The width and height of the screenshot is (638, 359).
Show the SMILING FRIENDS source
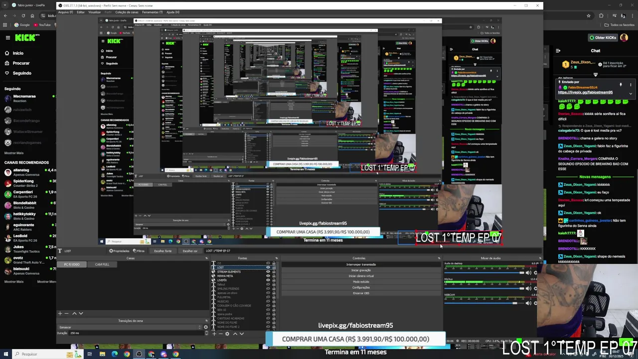[268, 289]
